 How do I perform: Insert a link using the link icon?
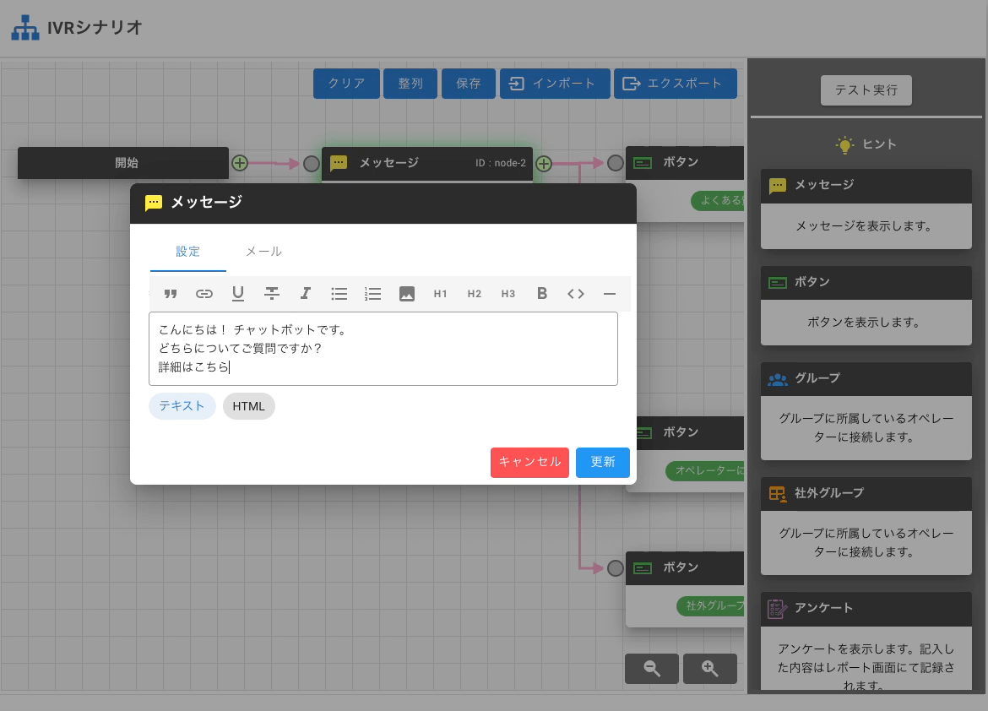click(x=204, y=294)
